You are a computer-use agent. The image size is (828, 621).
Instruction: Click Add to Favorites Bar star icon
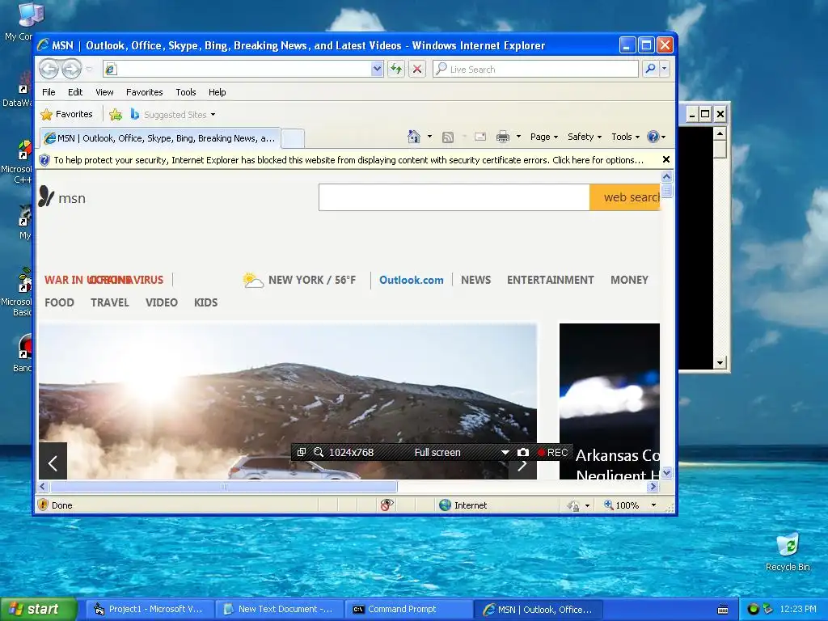point(116,114)
